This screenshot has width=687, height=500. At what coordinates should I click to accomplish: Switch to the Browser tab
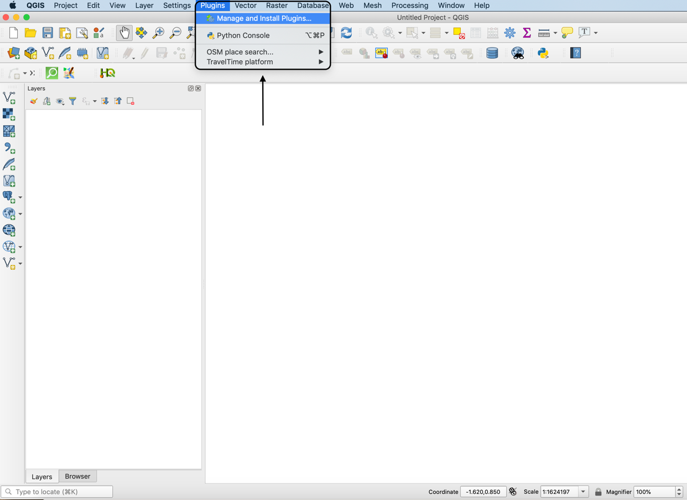point(77,476)
